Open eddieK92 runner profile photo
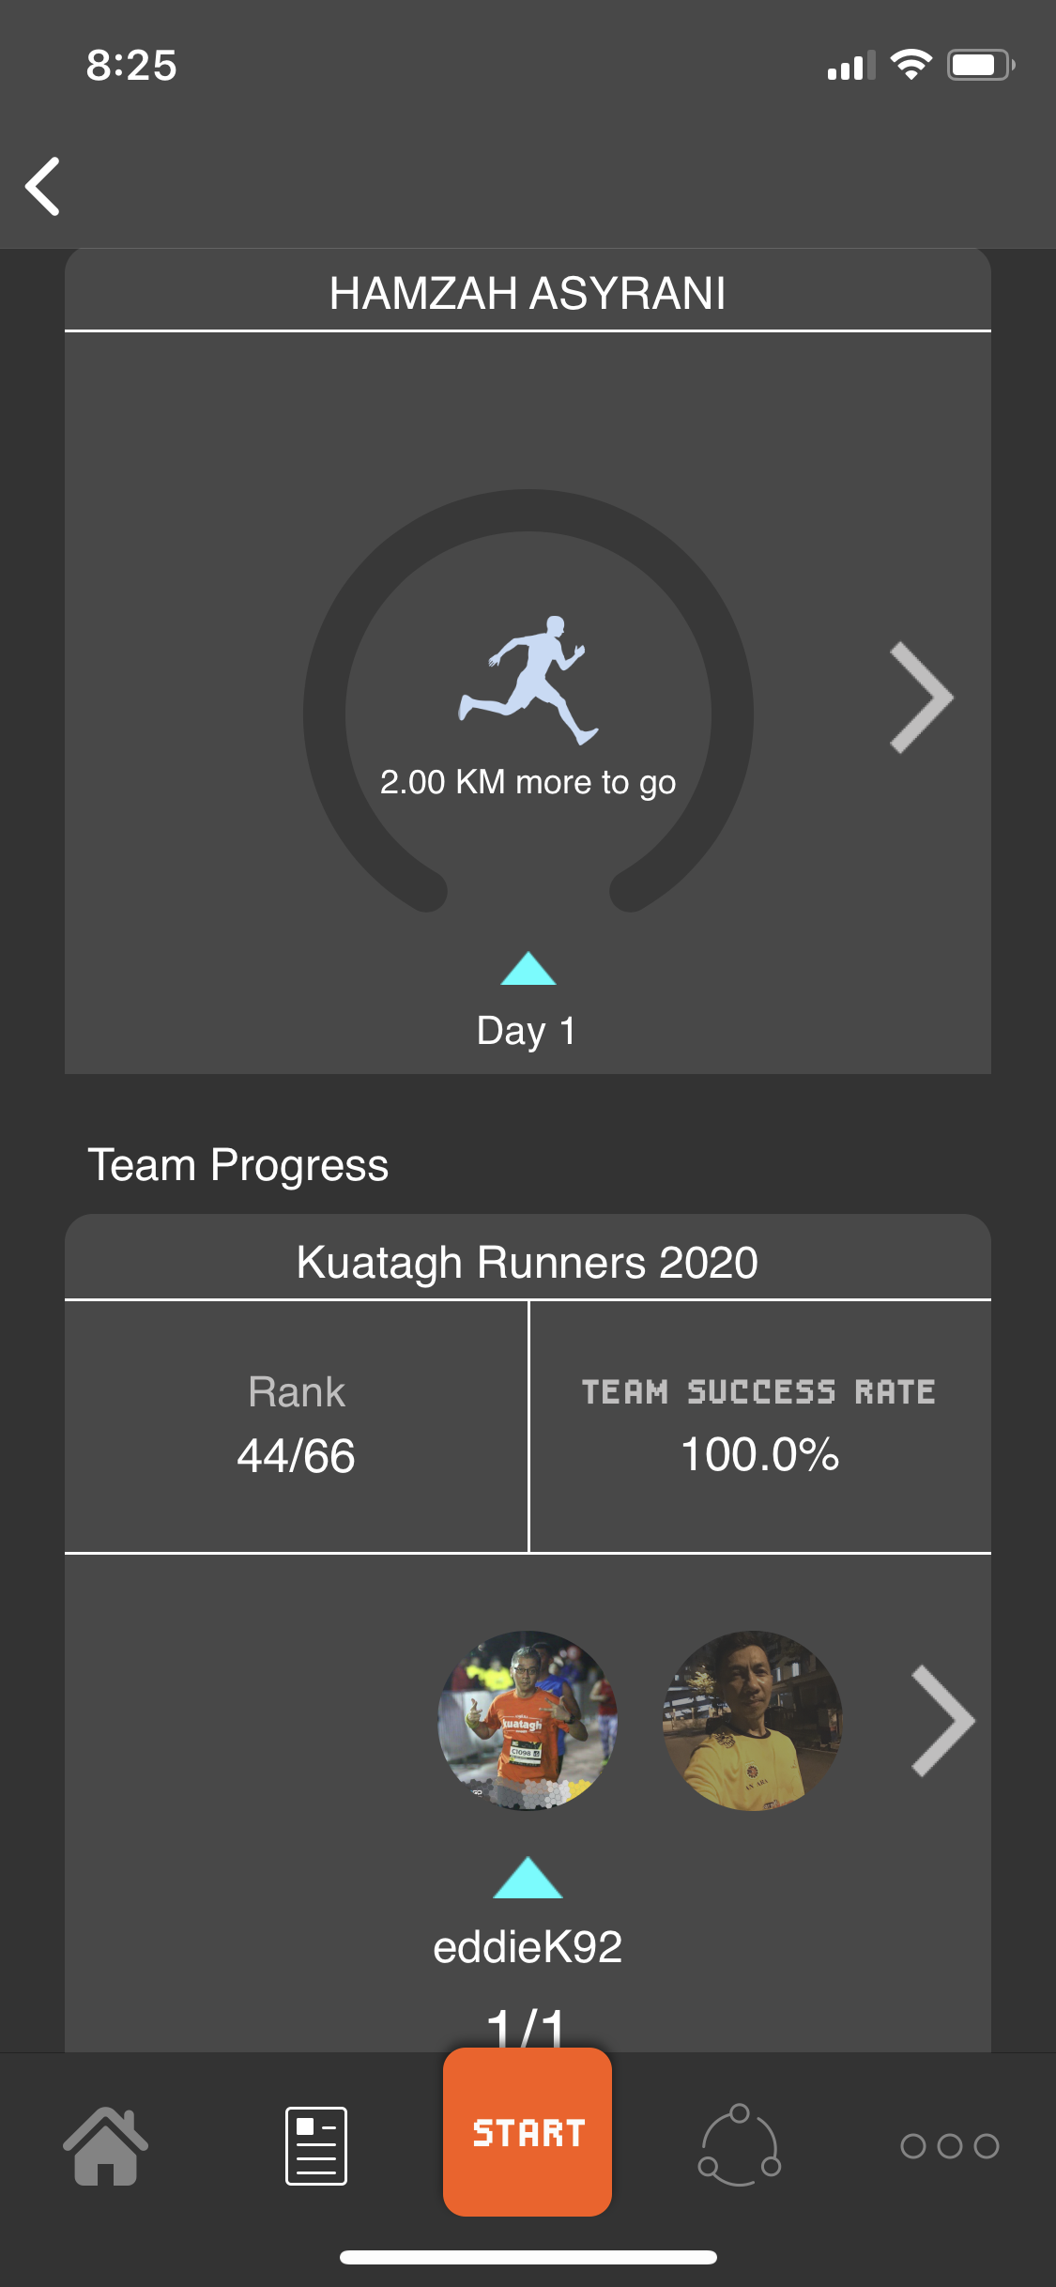This screenshot has height=2287, width=1056. [528, 1720]
